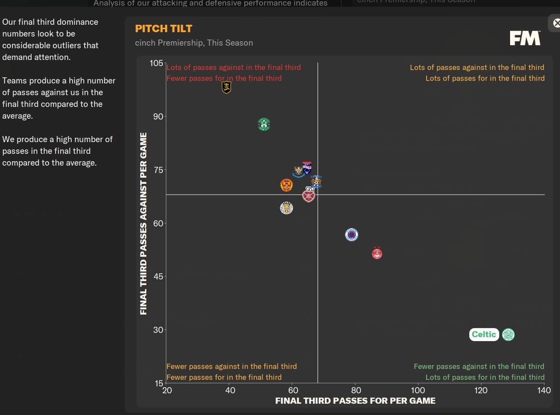
Task: Click the Celtic name label
Action: pyautogui.click(x=484, y=335)
